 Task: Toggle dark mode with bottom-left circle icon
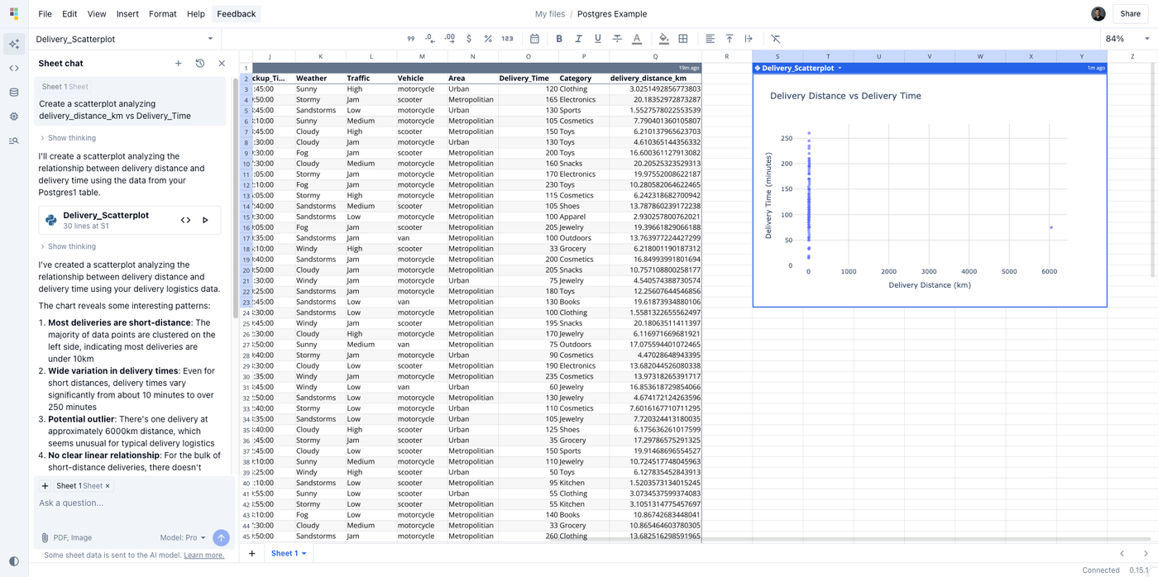(12, 561)
